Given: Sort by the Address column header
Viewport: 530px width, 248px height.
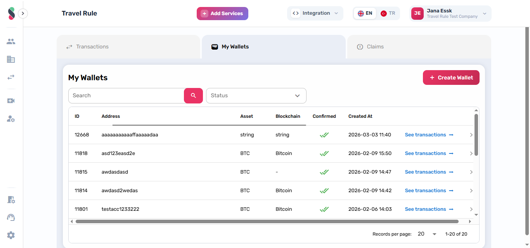Looking at the screenshot, I should (111, 116).
